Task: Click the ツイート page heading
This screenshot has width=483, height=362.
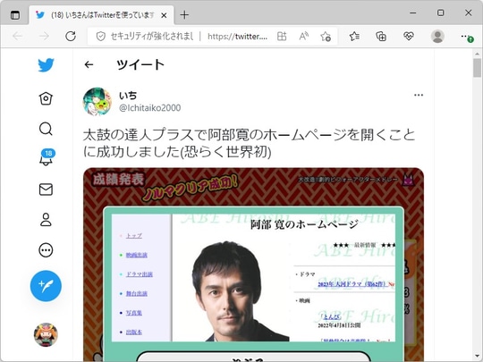Action: click(x=140, y=64)
